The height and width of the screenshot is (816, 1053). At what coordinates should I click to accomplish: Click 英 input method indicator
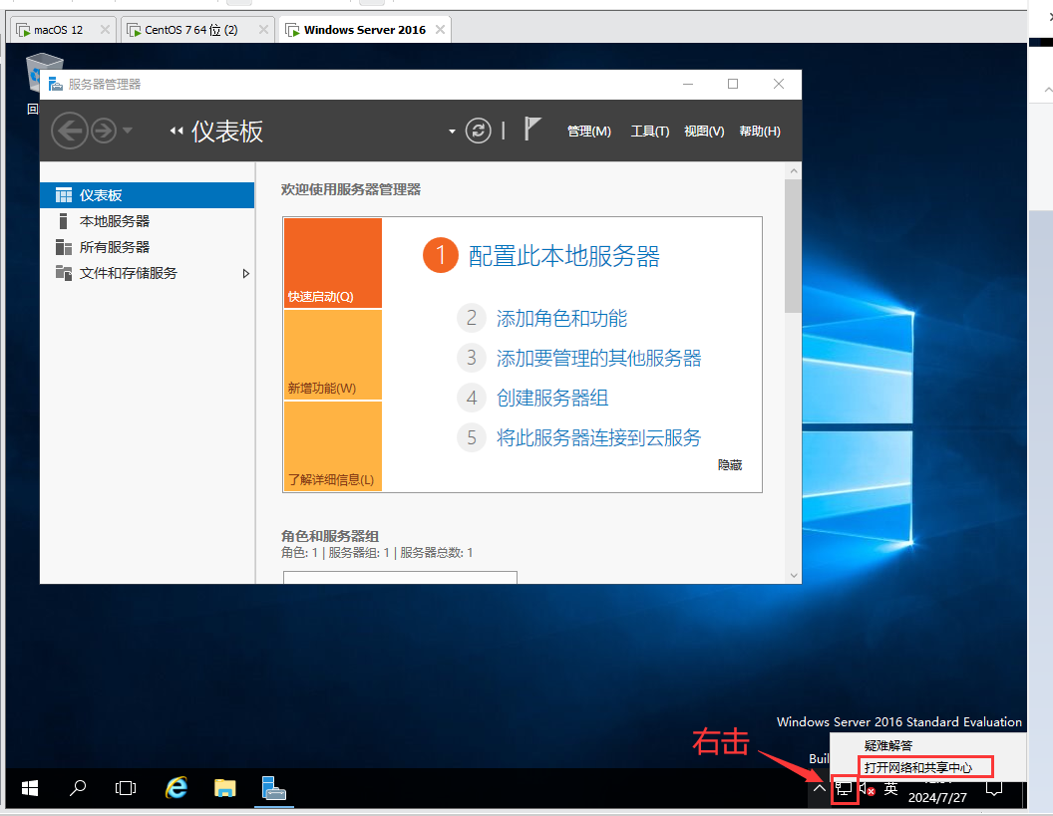[x=891, y=788]
